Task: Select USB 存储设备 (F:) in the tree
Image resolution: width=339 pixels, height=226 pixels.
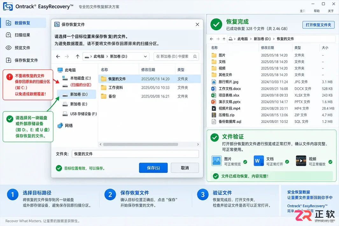Action: coord(80,114)
